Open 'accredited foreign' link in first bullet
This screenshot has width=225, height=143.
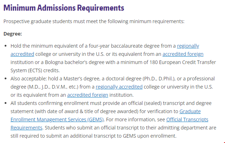click(183, 54)
